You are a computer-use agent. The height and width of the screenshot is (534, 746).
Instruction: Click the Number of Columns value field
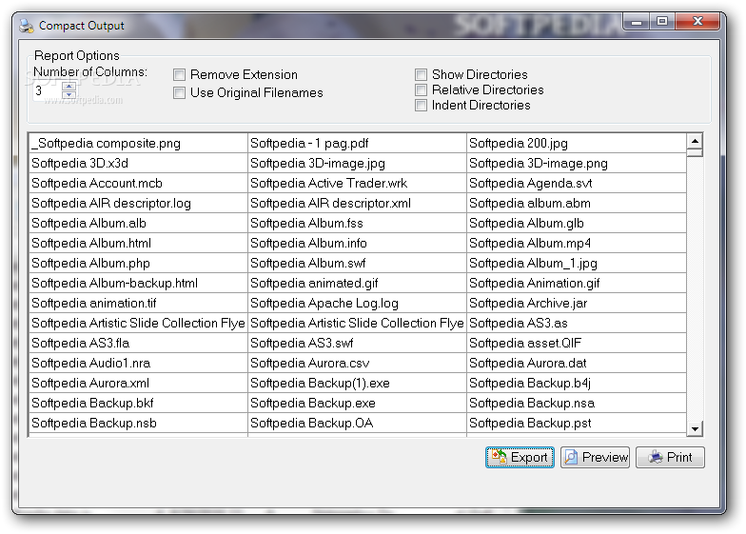(x=48, y=90)
